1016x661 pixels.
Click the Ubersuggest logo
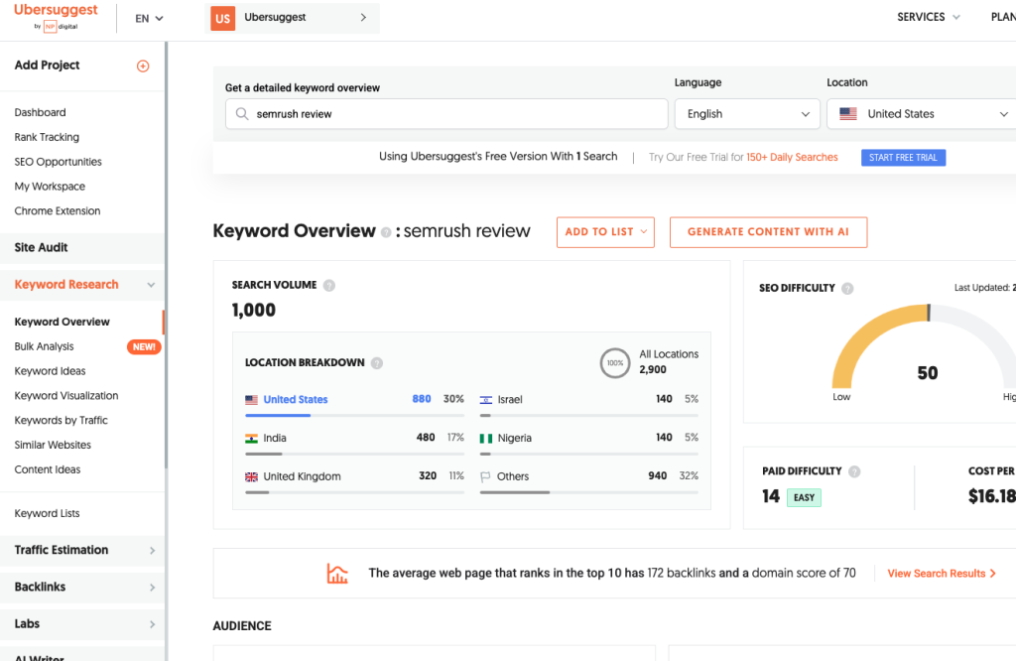[56, 17]
